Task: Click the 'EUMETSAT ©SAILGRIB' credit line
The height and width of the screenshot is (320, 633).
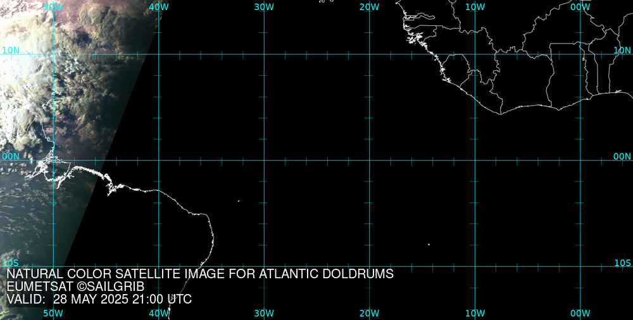Action: tap(75, 287)
